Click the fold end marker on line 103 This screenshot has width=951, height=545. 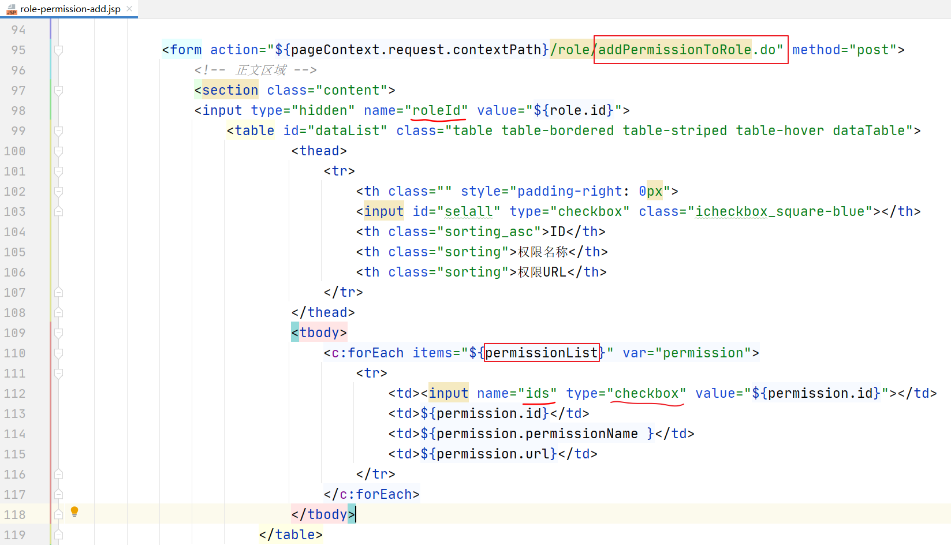58,211
